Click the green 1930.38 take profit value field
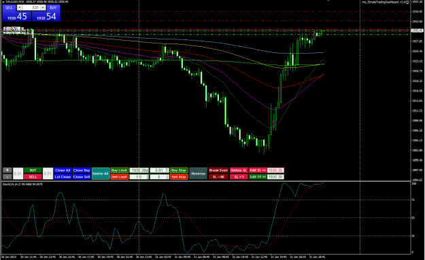 pos(275,177)
